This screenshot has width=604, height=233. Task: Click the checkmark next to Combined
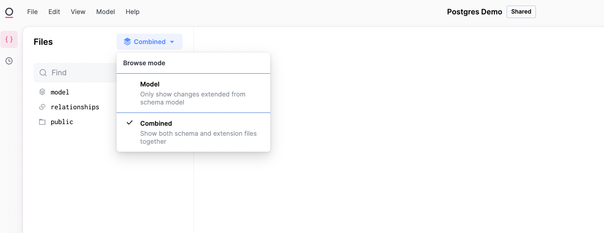pyautogui.click(x=129, y=123)
